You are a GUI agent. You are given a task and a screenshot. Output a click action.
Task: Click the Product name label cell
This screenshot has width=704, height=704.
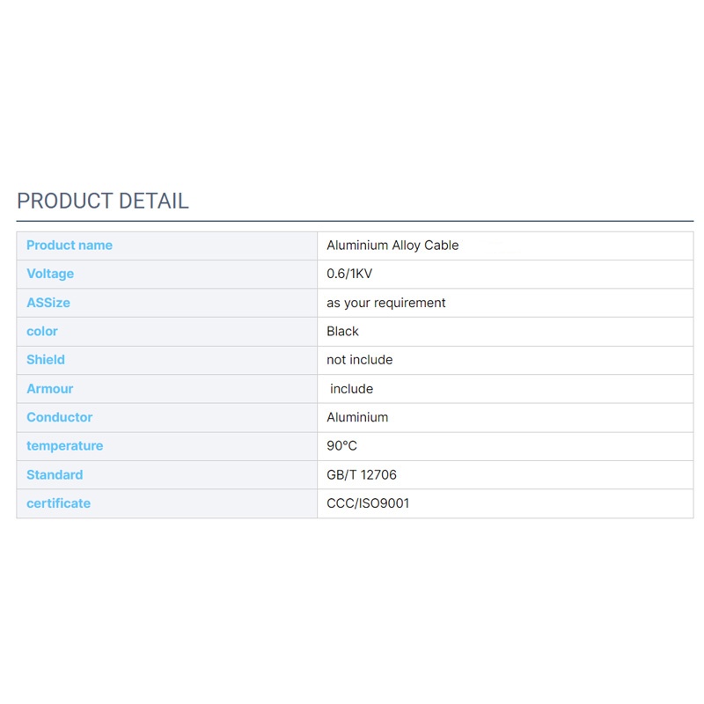pos(70,246)
